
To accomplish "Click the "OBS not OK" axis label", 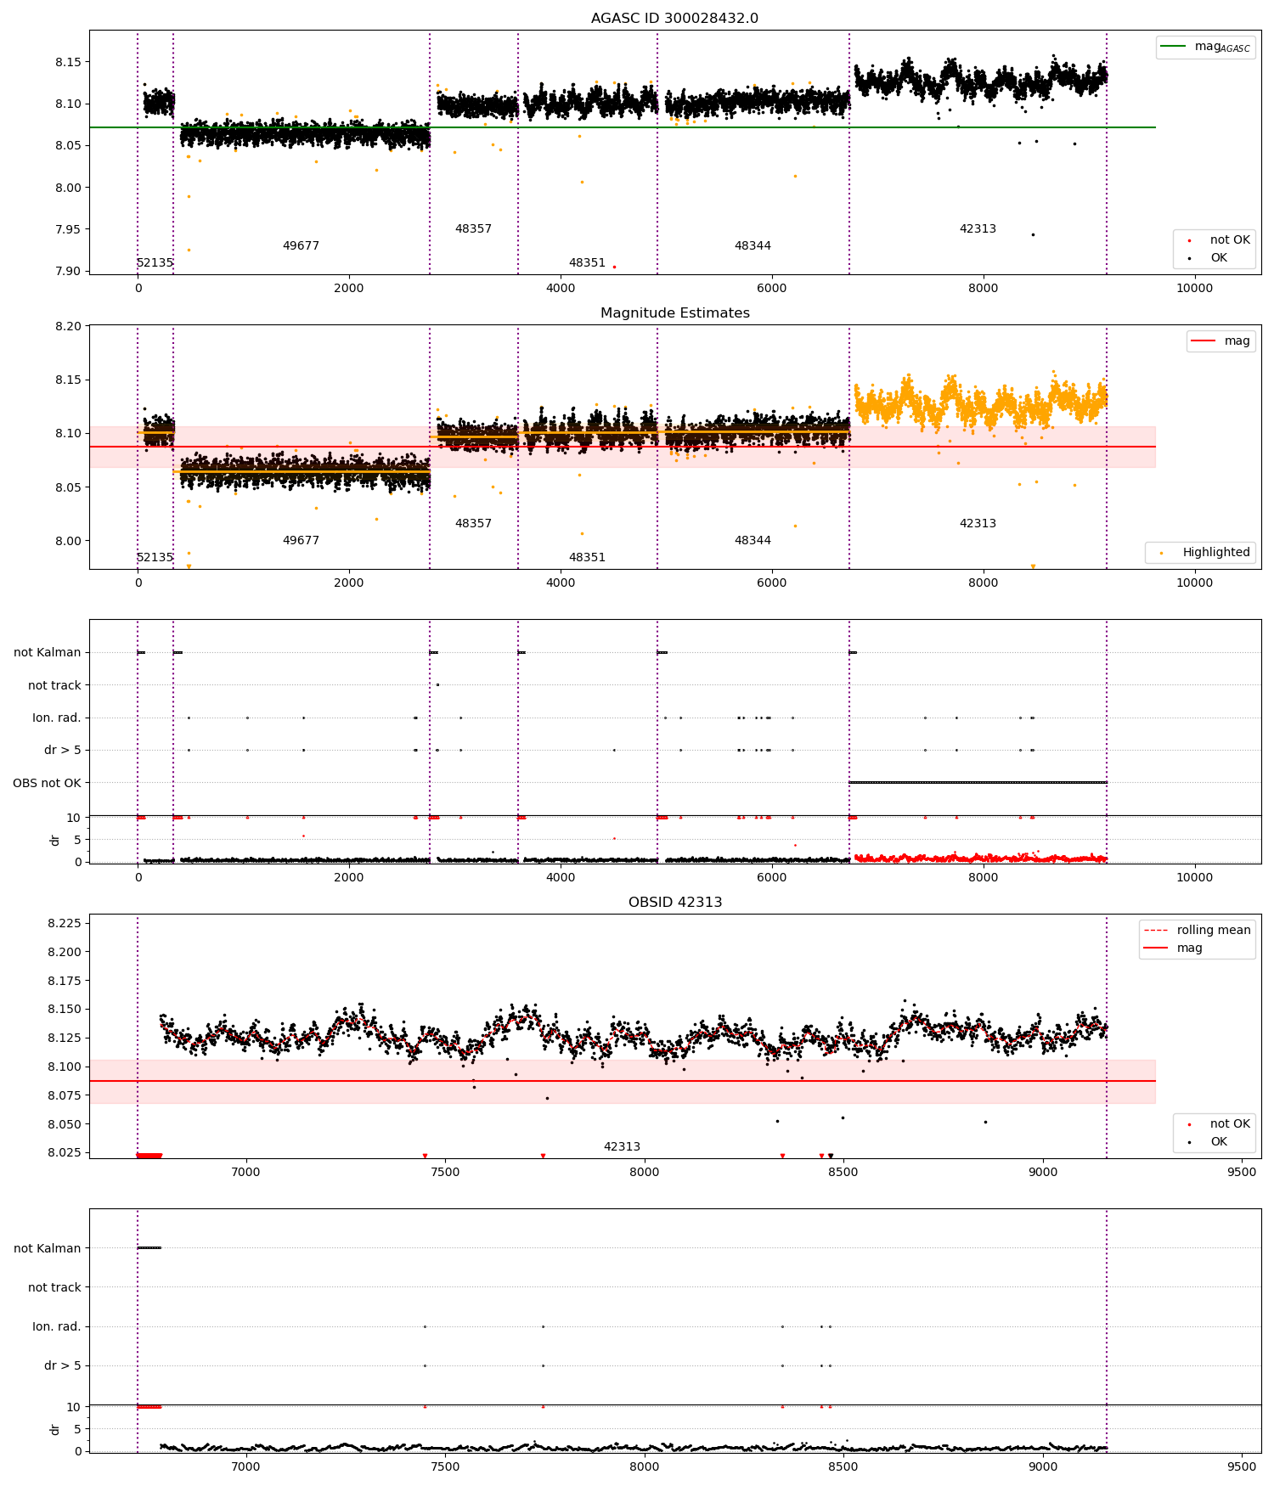I will tap(47, 783).
